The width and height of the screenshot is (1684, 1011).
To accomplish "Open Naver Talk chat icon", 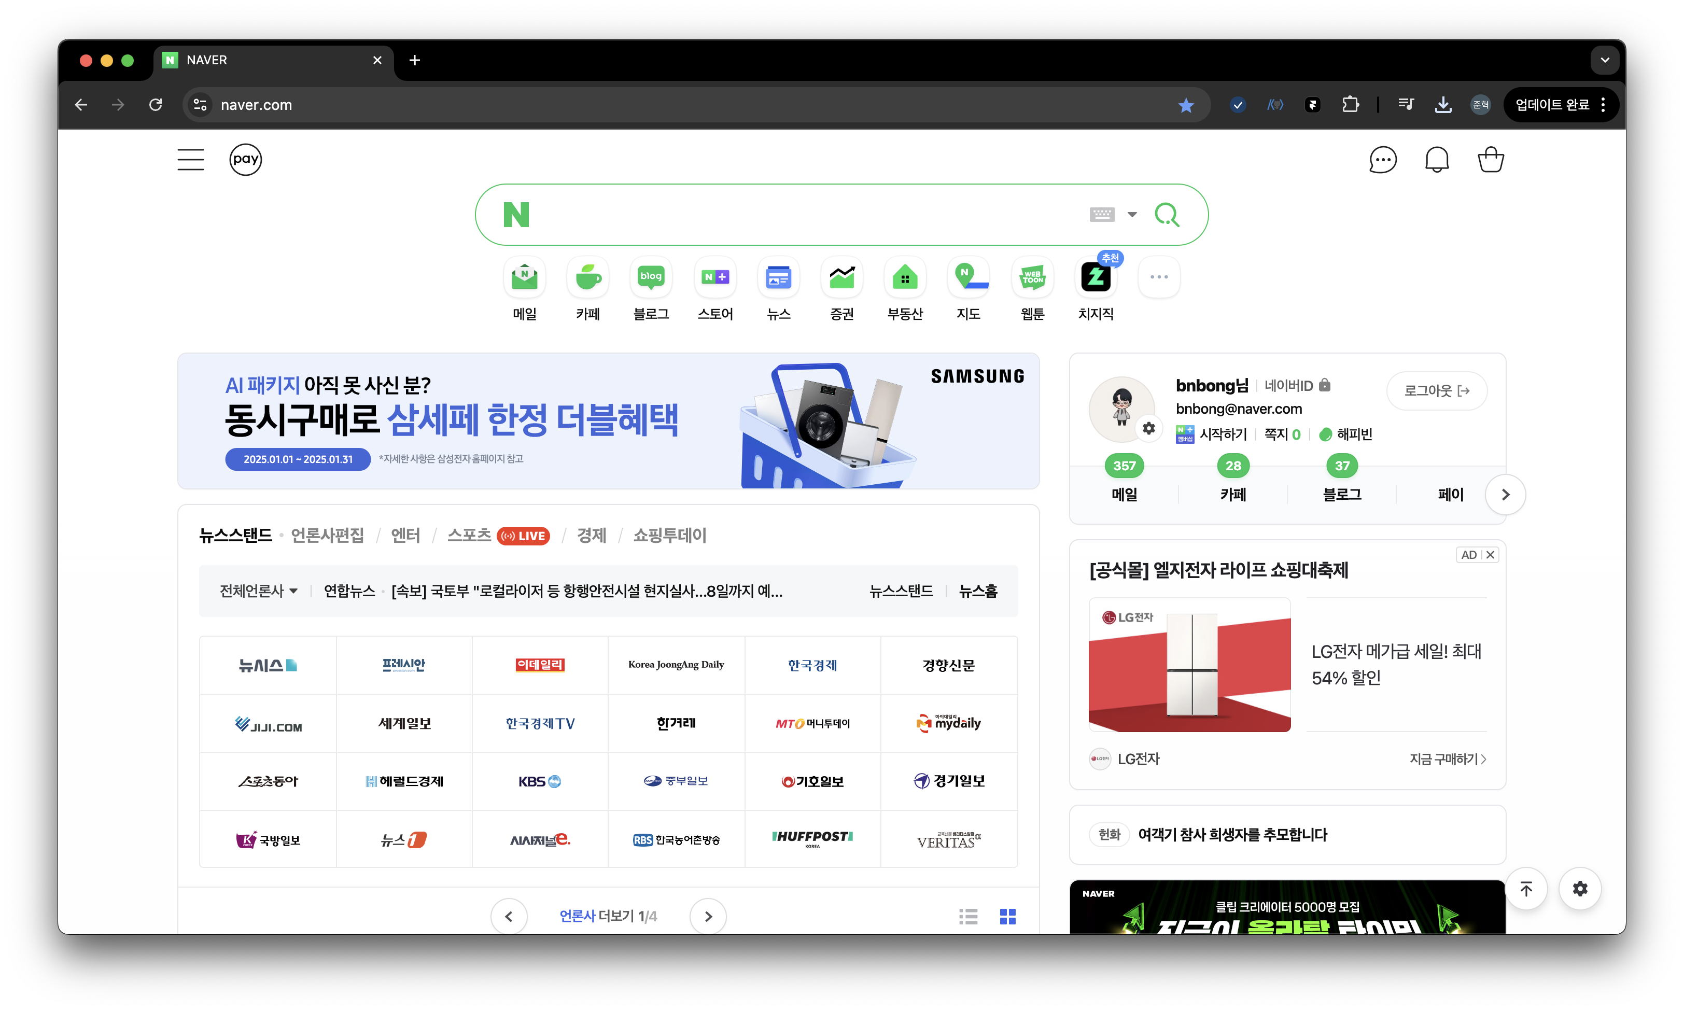I will 1382,160.
